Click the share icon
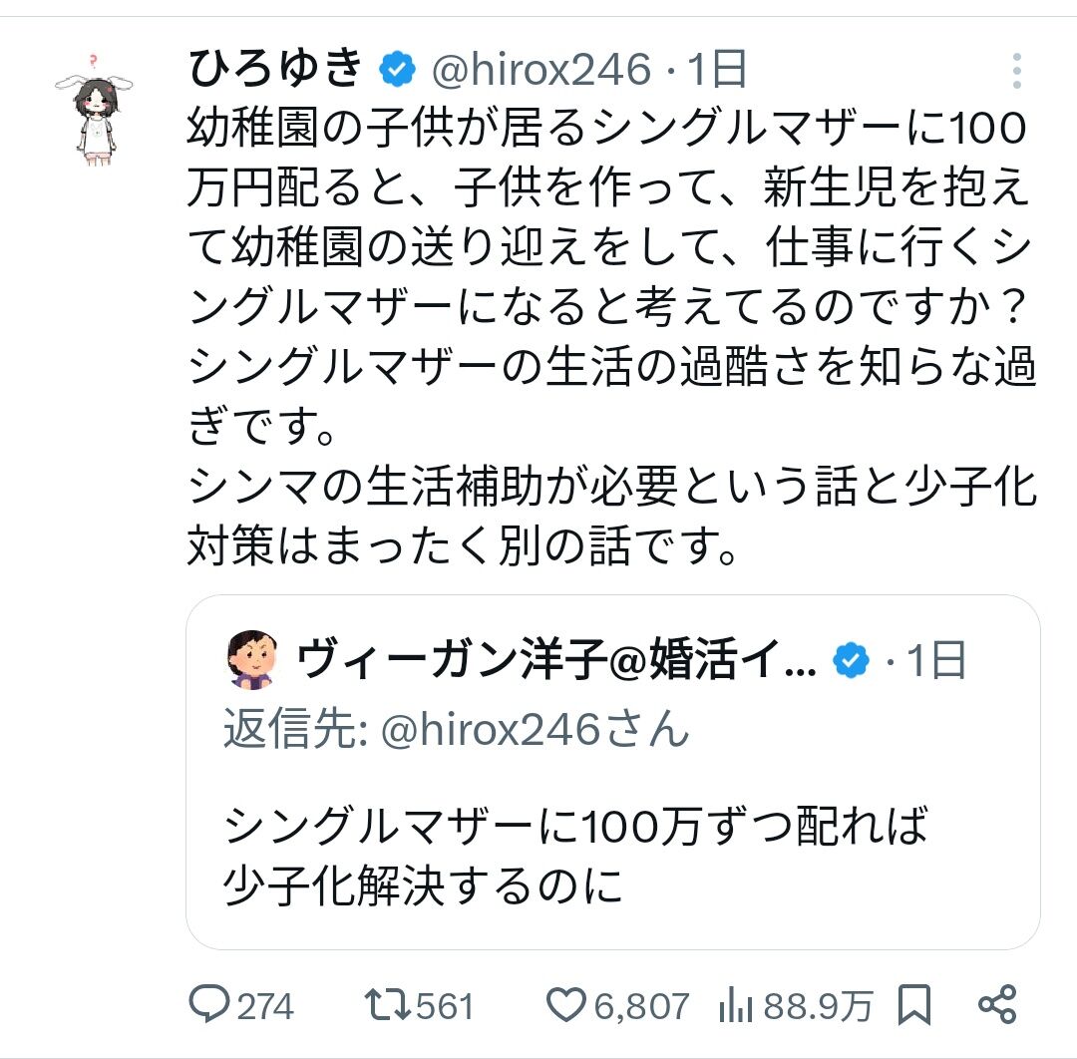This screenshot has height=1059, width=1077. [x=997, y=1004]
